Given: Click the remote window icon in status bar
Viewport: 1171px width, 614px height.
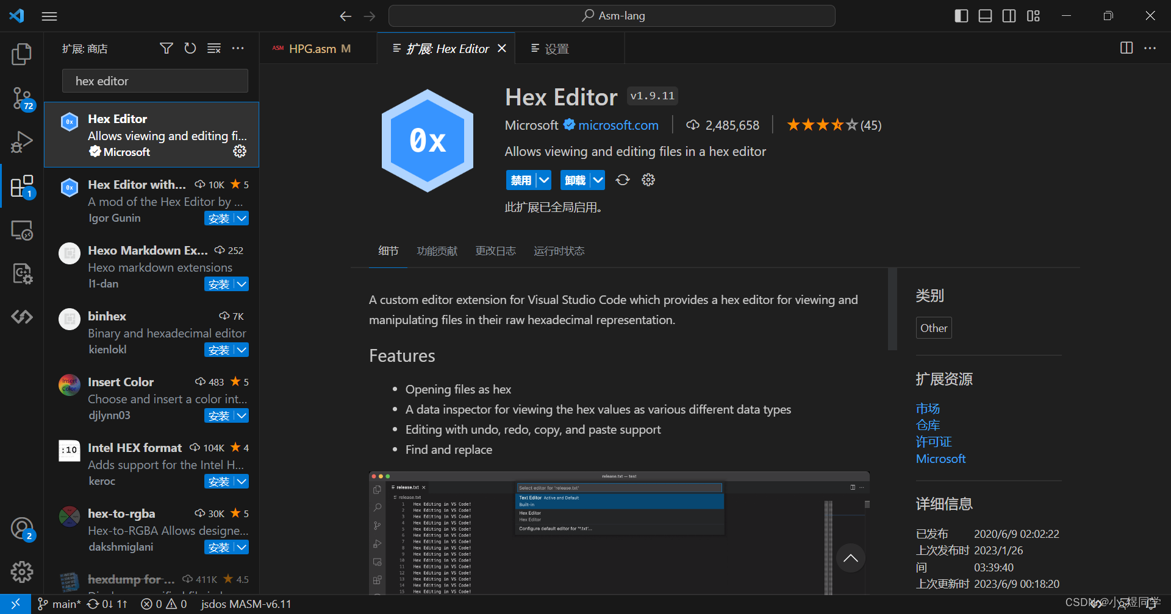Looking at the screenshot, I should pos(15,604).
